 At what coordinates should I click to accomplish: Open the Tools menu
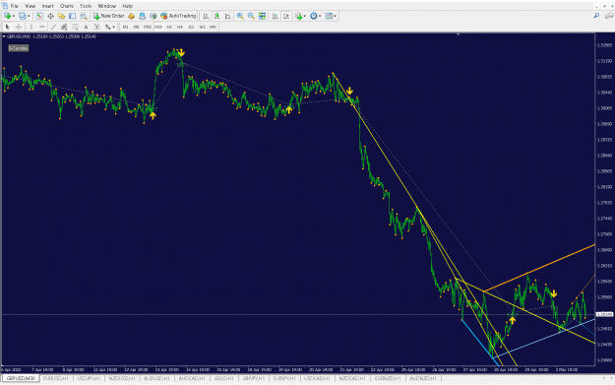click(x=86, y=6)
